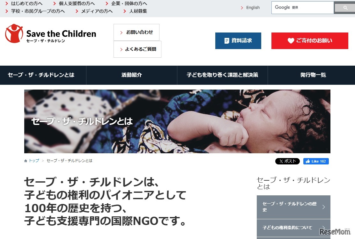355x239 pixels.
Task: Click the ReseMom watermark logo
Action: click(335, 232)
